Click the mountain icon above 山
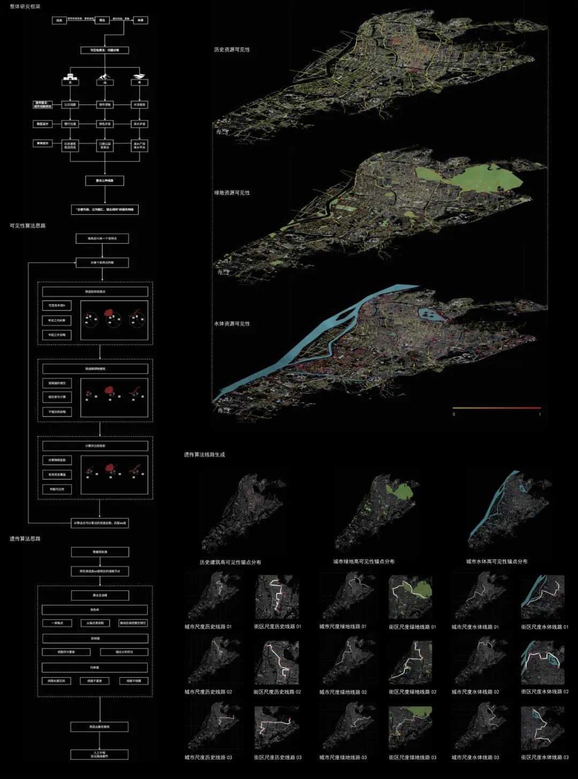 (104, 75)
